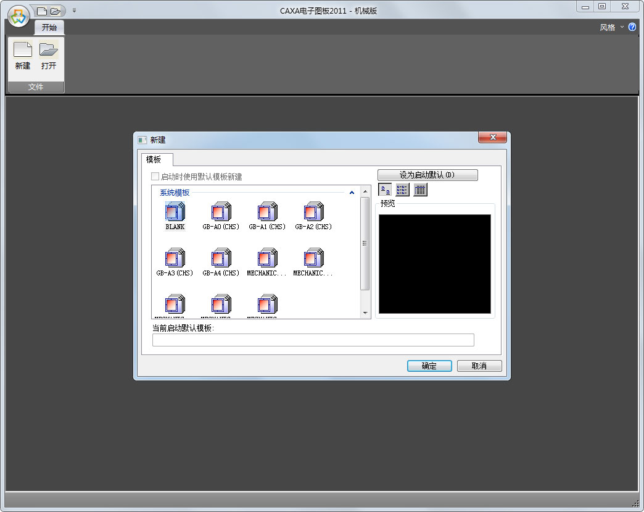Open the CAXA application menu orb
The image size is (644, 512).
(x=19, y=17)
